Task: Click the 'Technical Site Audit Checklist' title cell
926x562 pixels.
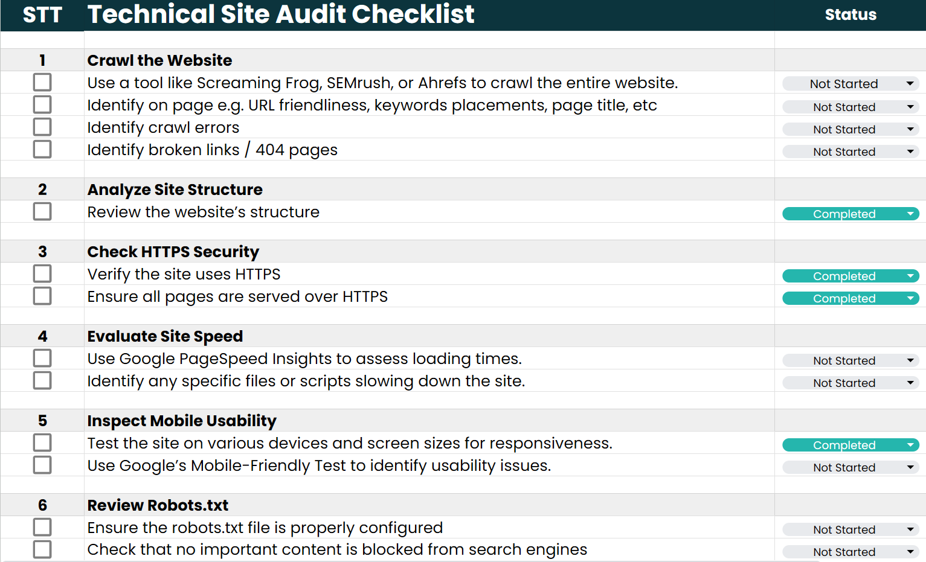Action: 281,14
